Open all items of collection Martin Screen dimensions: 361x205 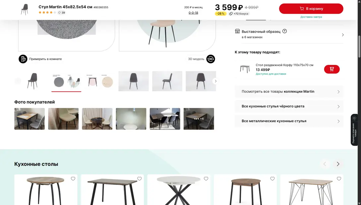[289, 92]
